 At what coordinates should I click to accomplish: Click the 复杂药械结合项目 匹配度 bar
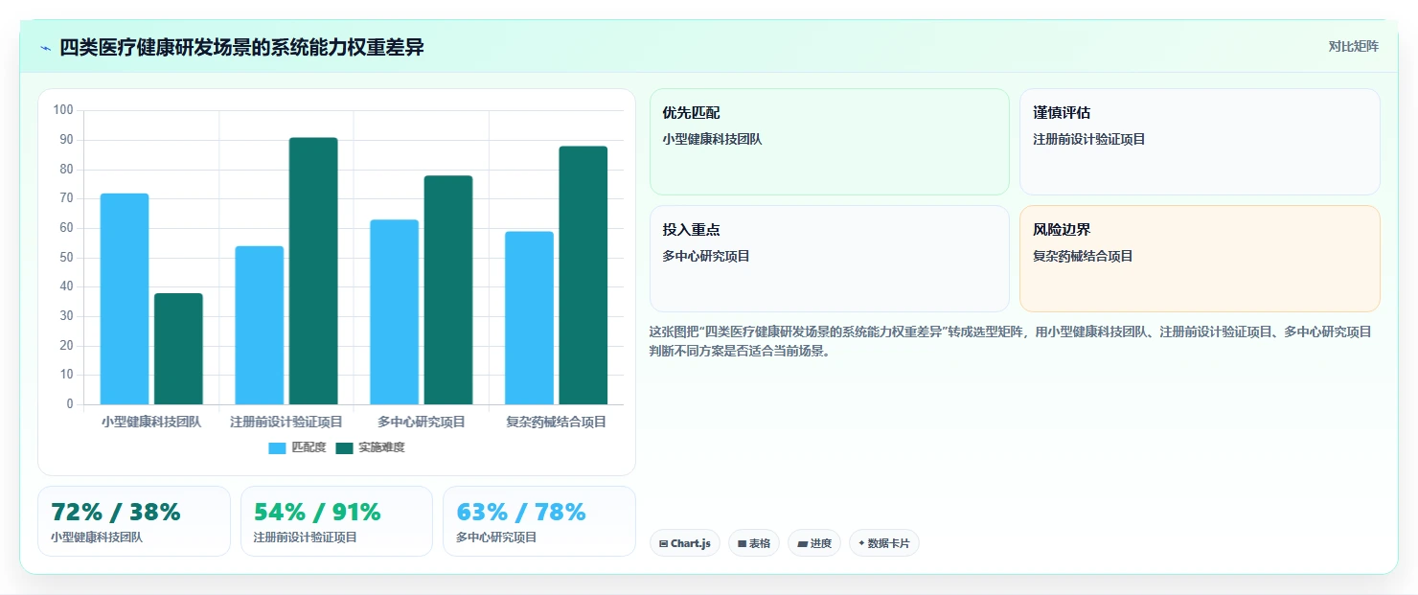pyautogui.click(x=529, y=318)
